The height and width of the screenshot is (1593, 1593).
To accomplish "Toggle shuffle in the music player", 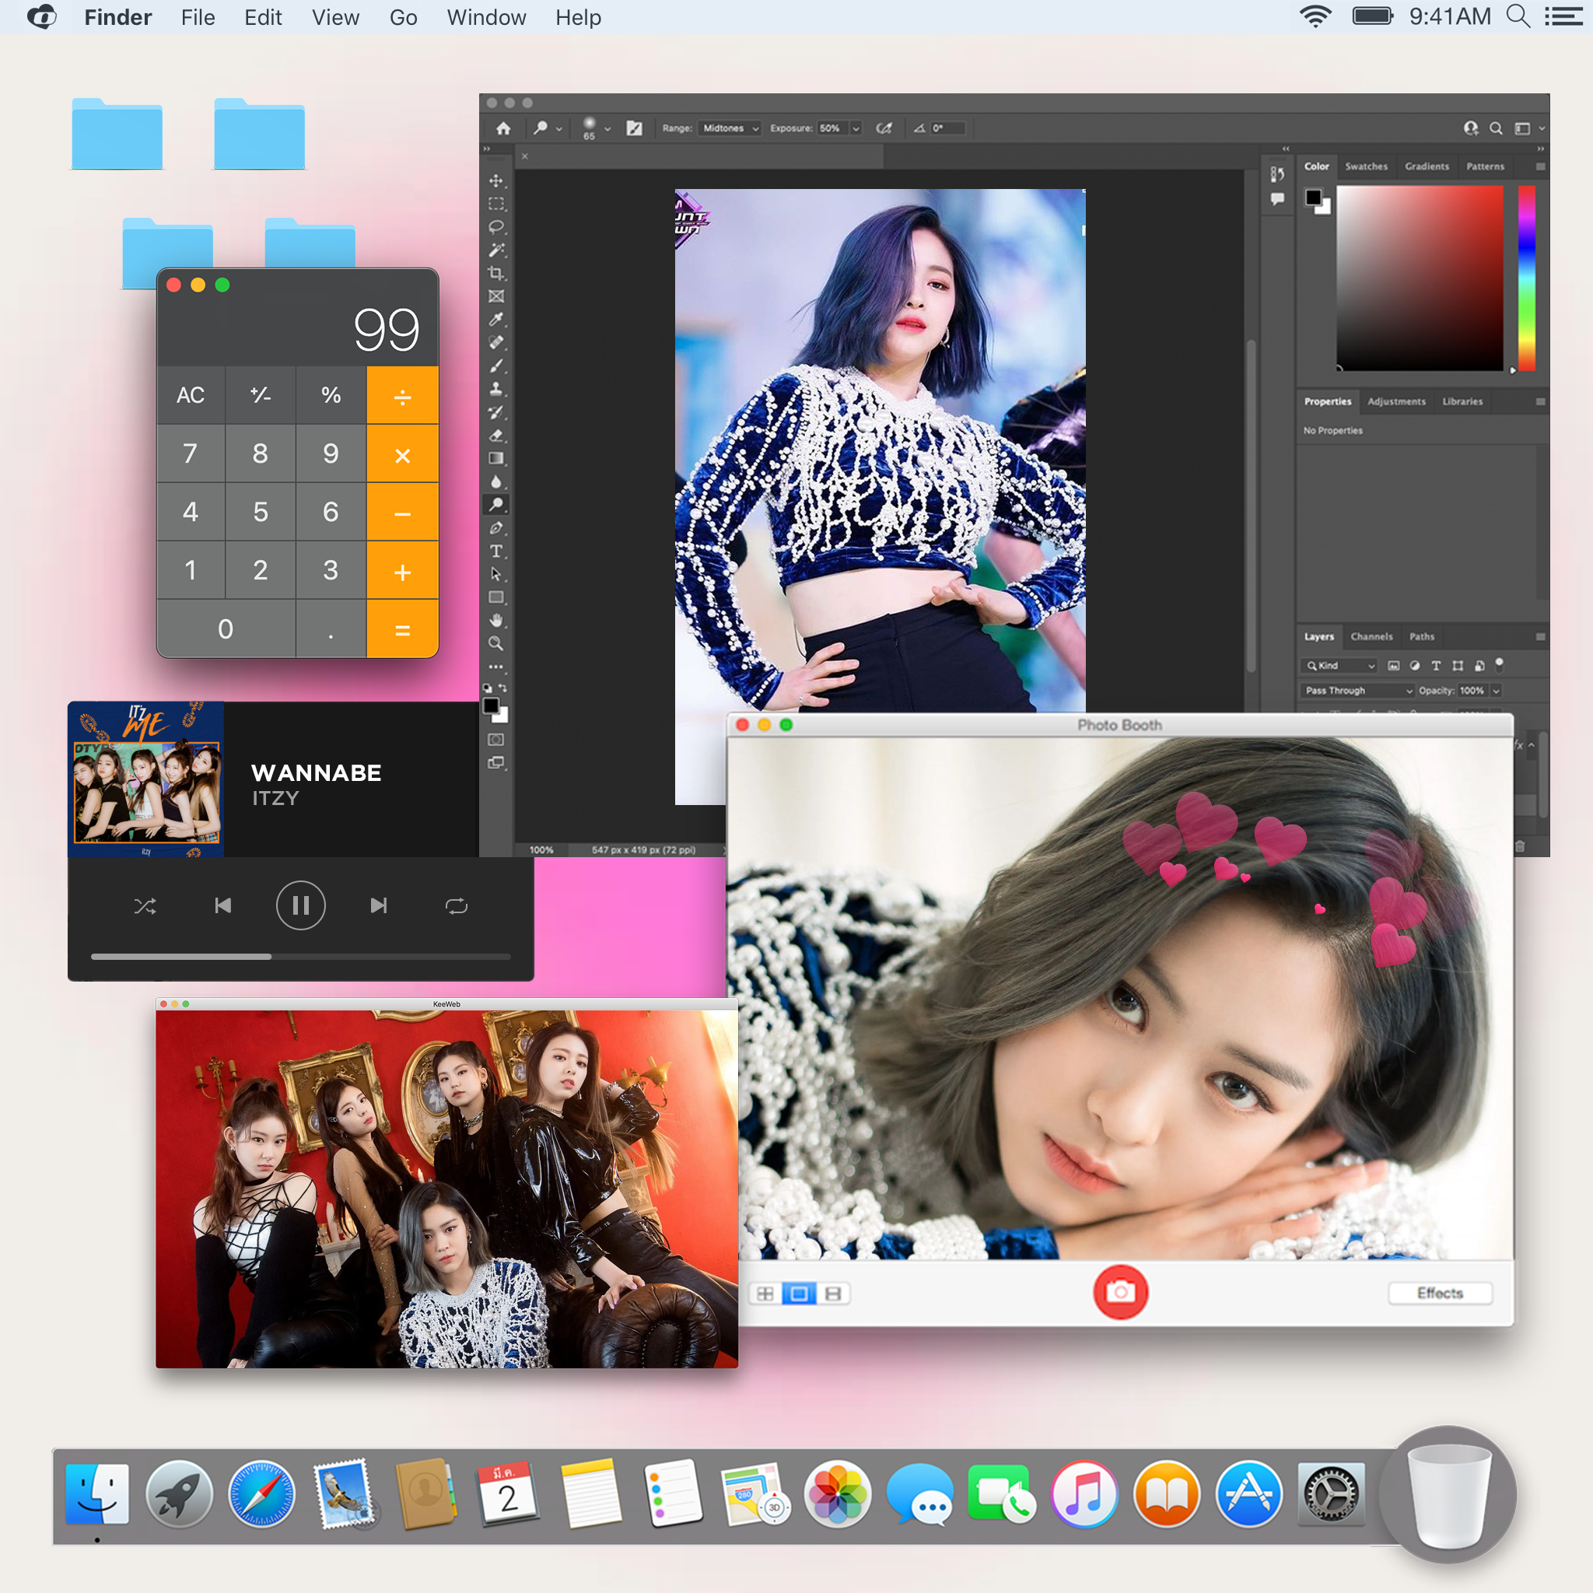I will (x=145, y=906).
